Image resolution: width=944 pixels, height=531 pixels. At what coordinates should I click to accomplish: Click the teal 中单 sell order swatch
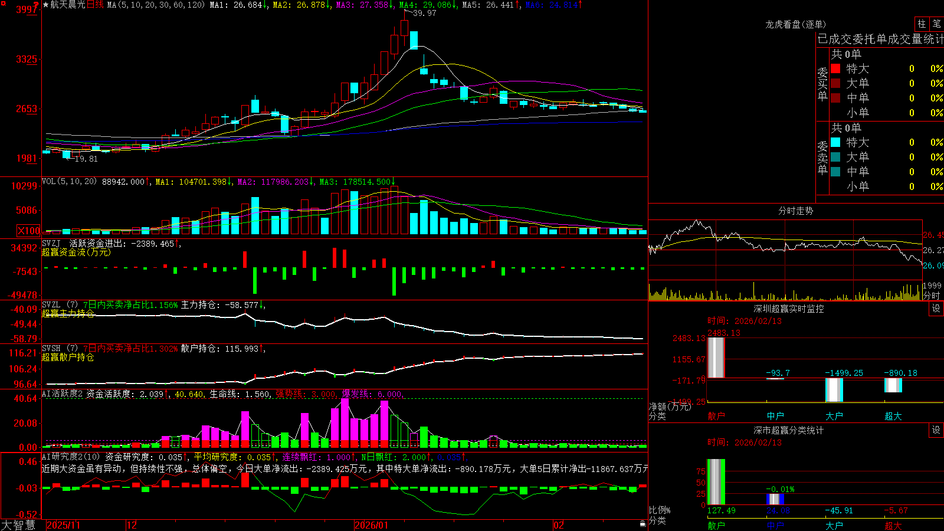click(835, 172)
